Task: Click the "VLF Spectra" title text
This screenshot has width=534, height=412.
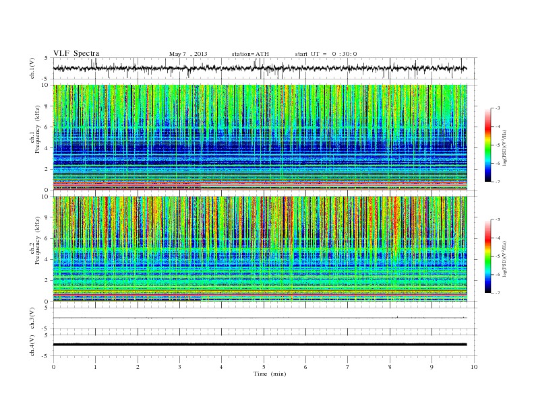Action: click(76, 53)
